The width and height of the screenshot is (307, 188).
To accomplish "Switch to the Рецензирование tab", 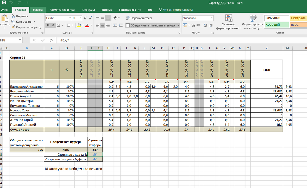I will [130, 10].
